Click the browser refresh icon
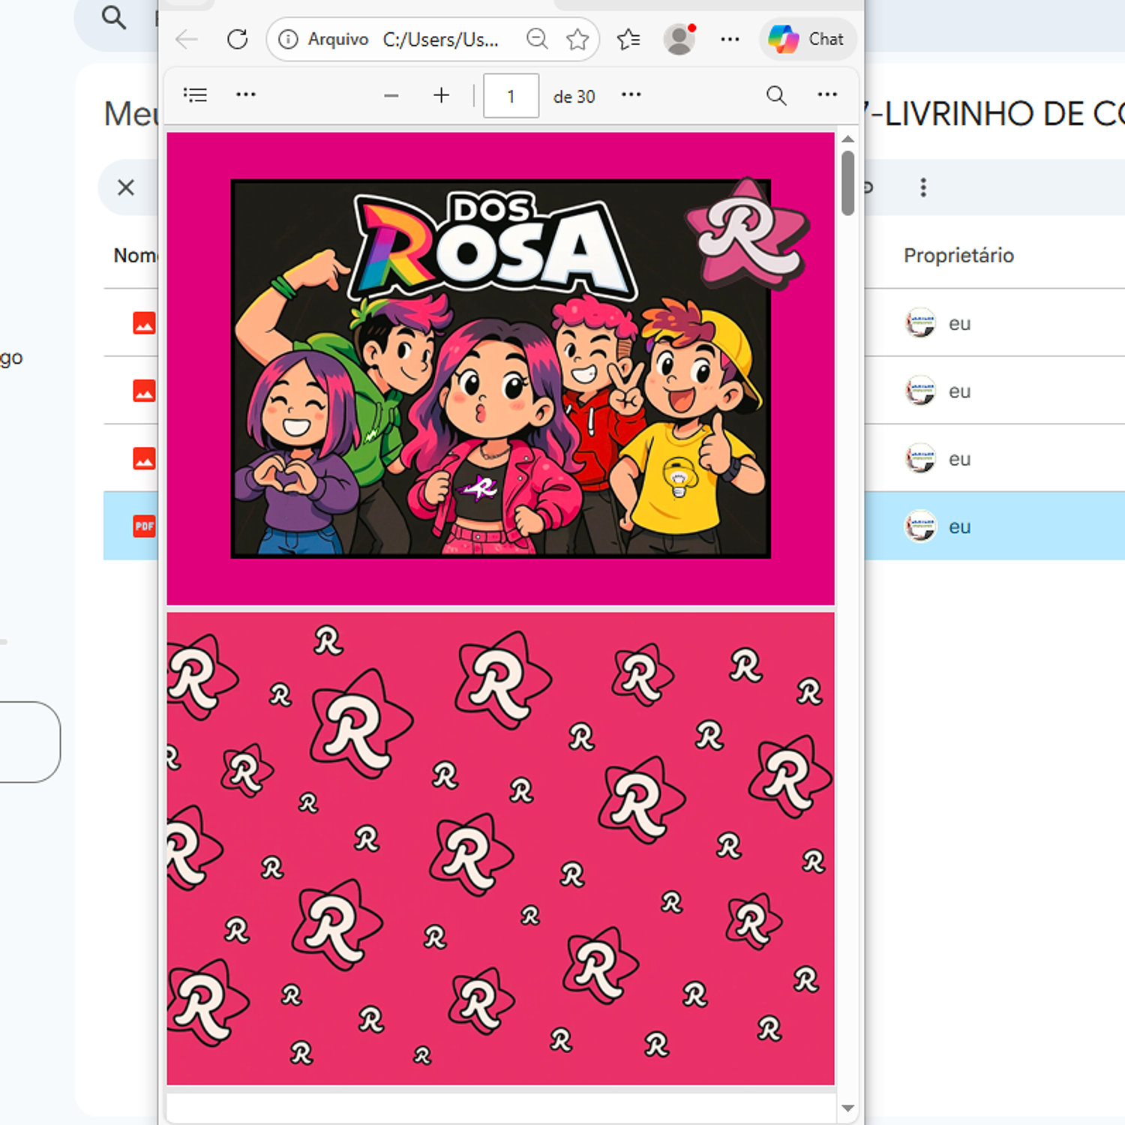 tap(237, 39)
